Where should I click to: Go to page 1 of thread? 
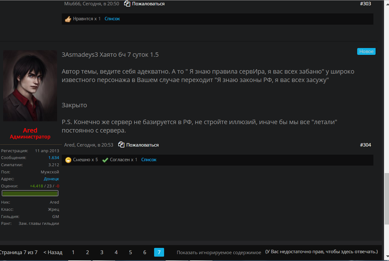73,252
